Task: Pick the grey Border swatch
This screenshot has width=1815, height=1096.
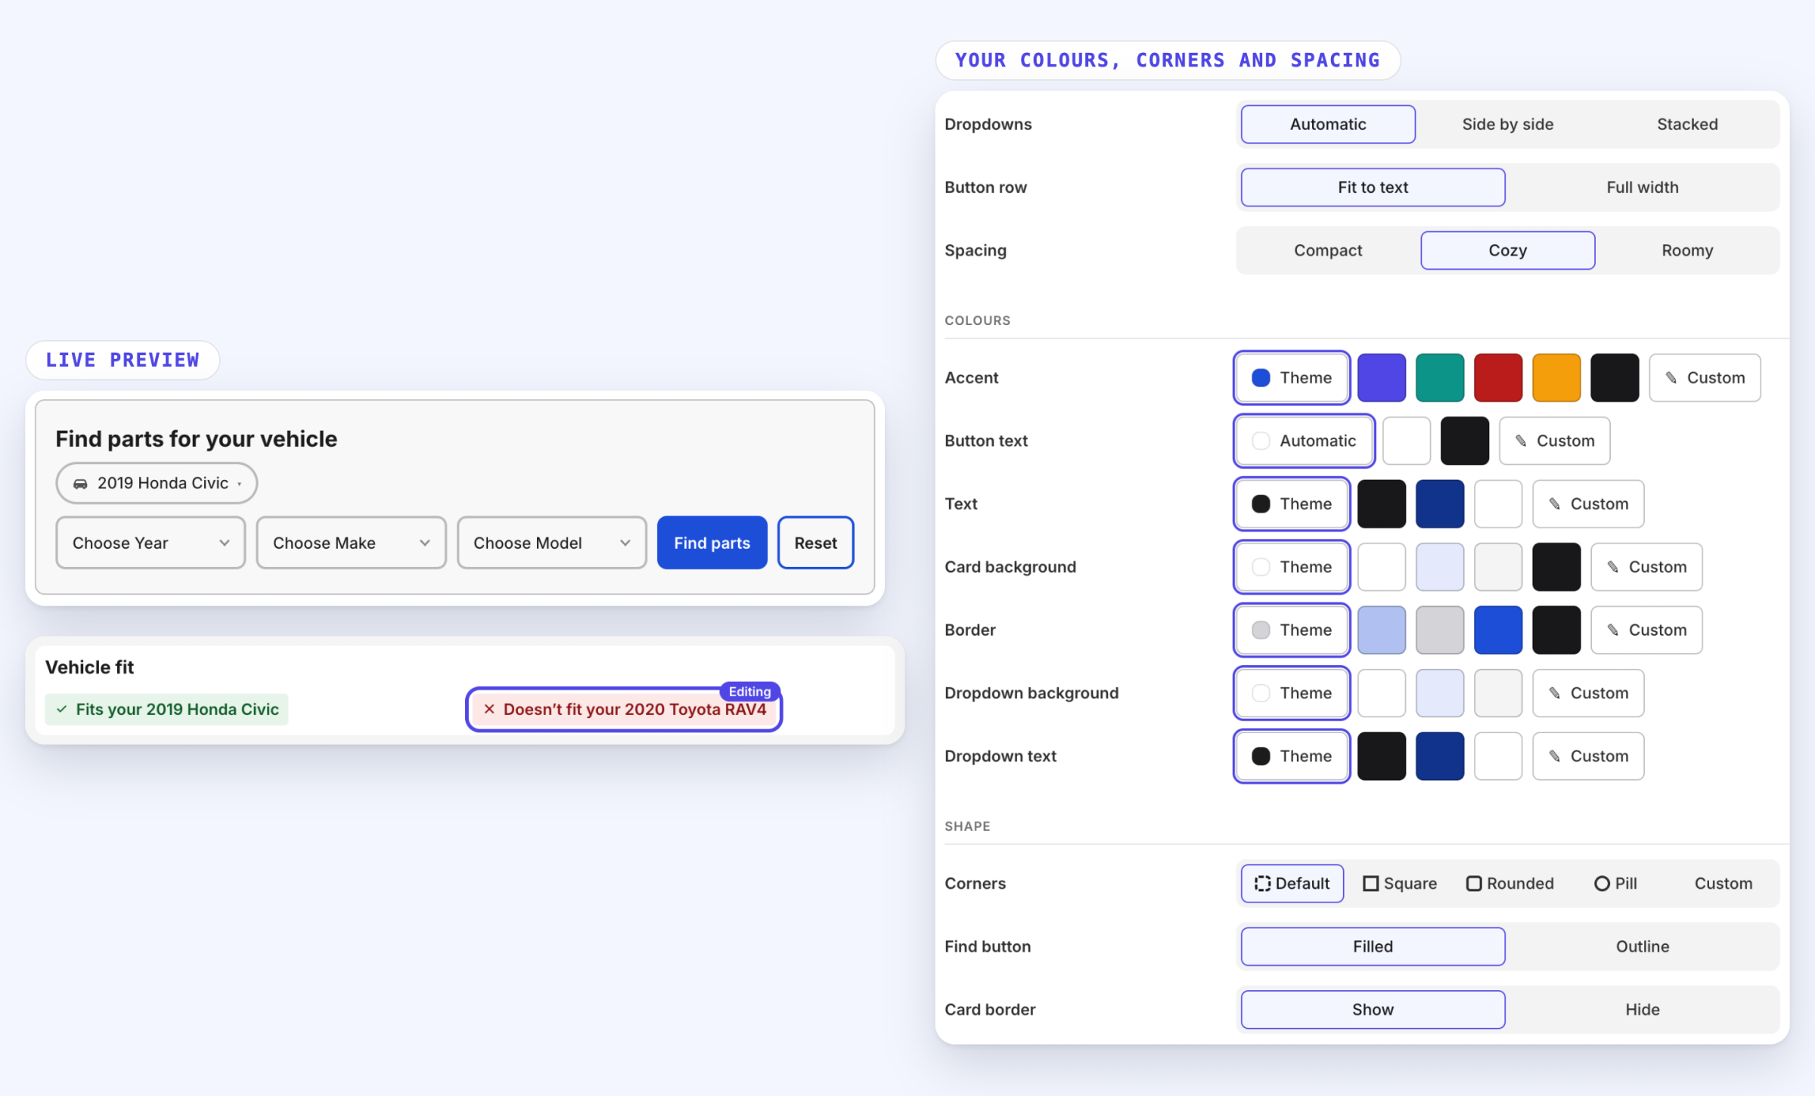Action: 1440,630
